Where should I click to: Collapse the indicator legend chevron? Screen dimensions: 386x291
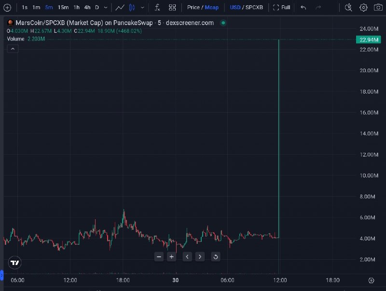pyautogui.click(x=13, y=49)
